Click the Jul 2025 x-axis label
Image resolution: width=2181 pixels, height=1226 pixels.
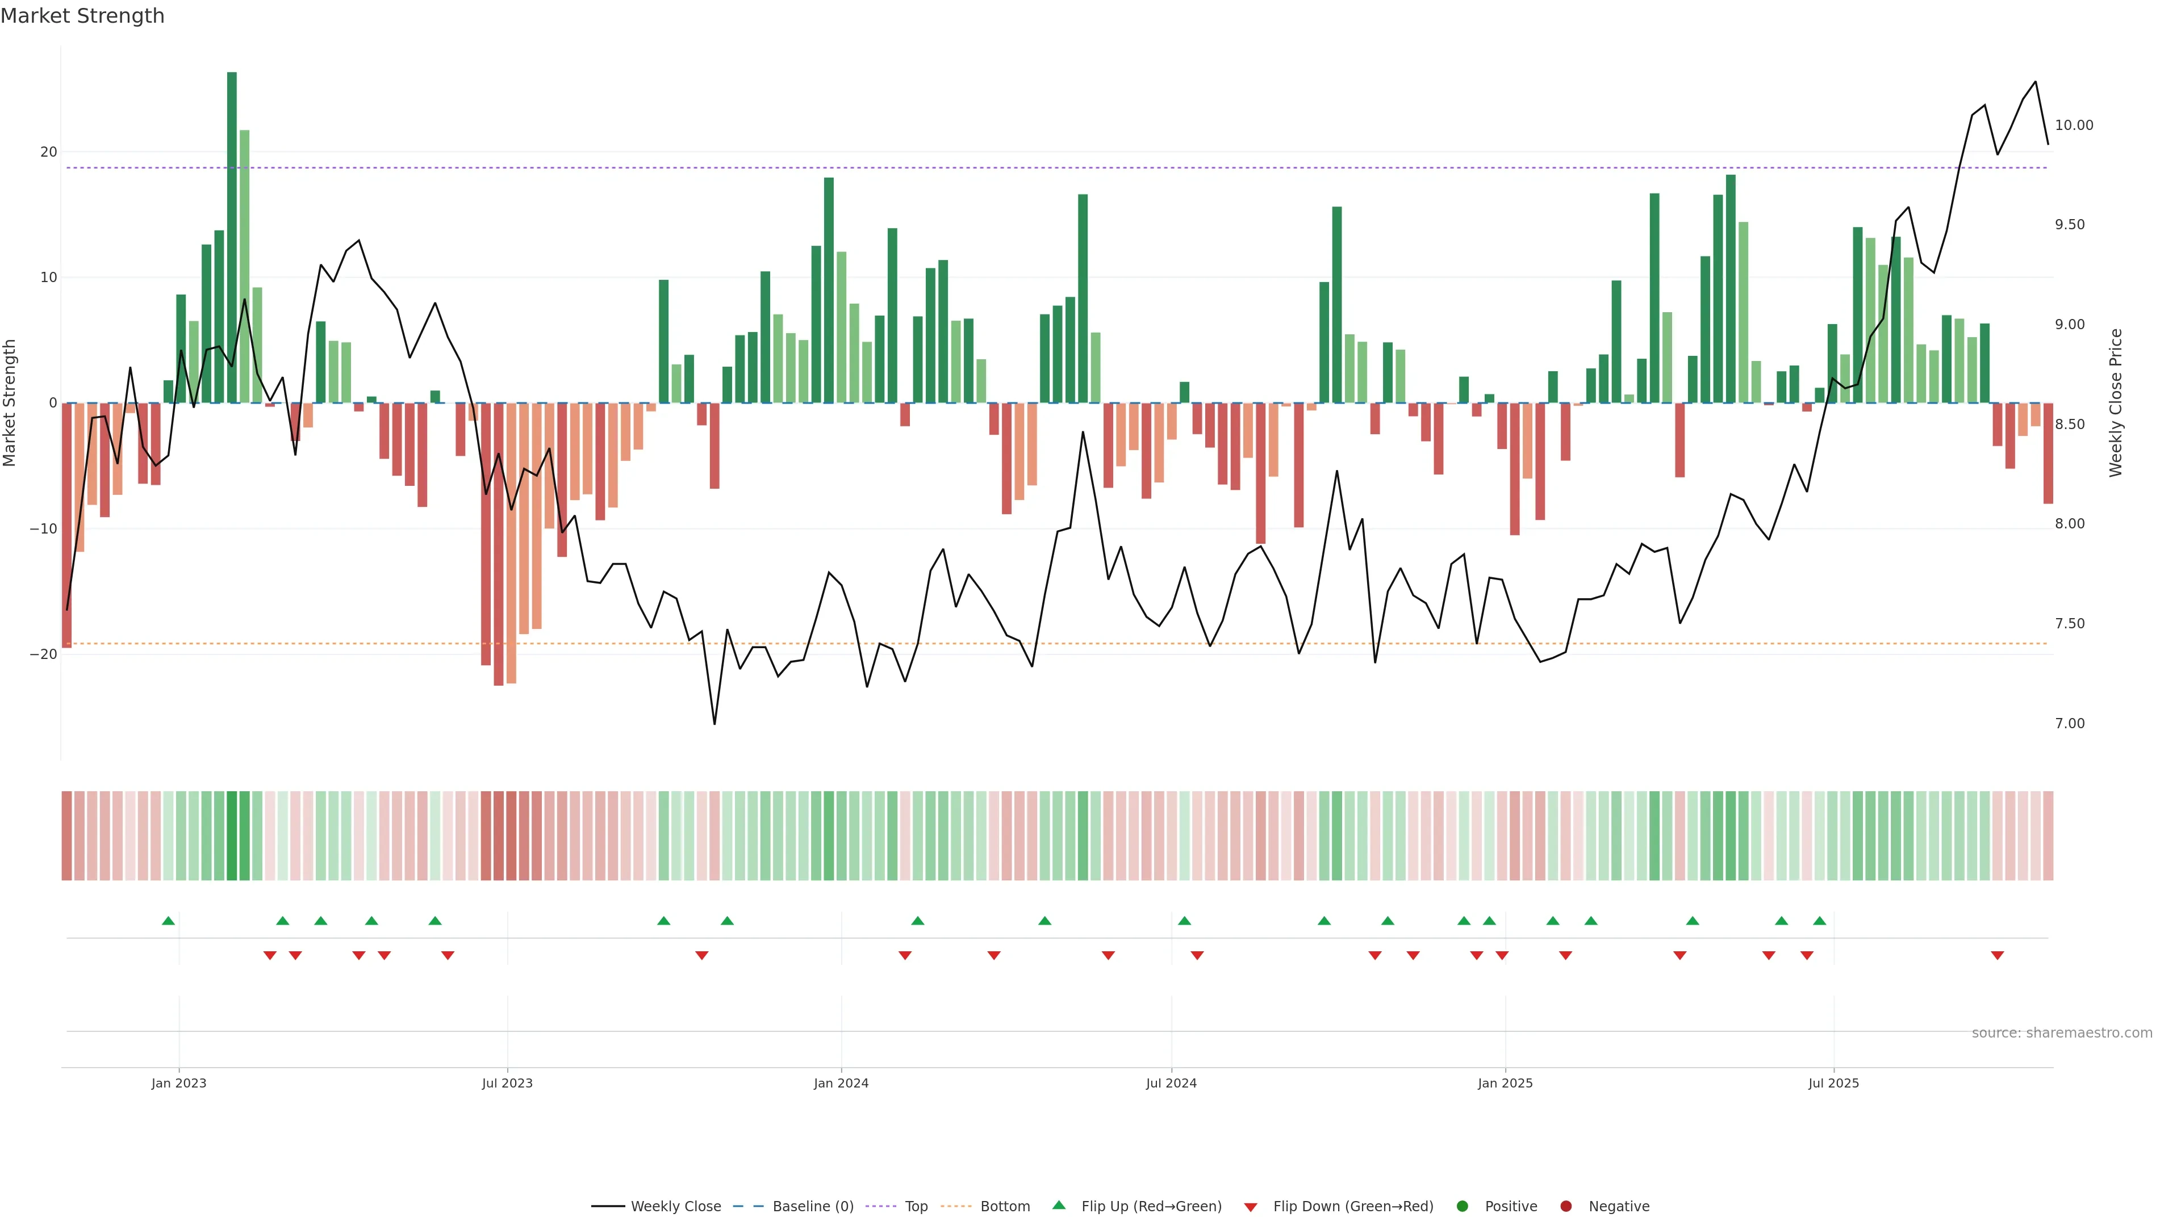pos(1833,1083)
